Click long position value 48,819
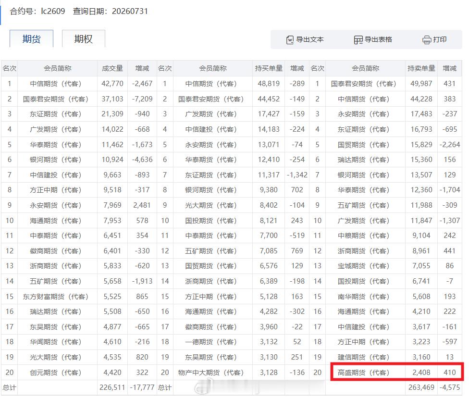 (x=269, y=84)
